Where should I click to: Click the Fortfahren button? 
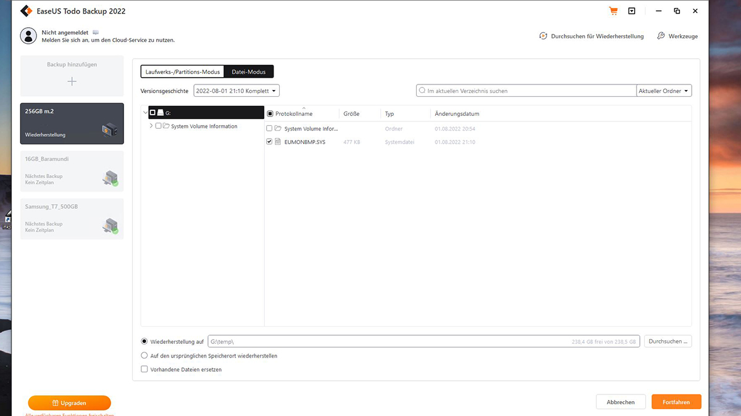tap(676, 402)
